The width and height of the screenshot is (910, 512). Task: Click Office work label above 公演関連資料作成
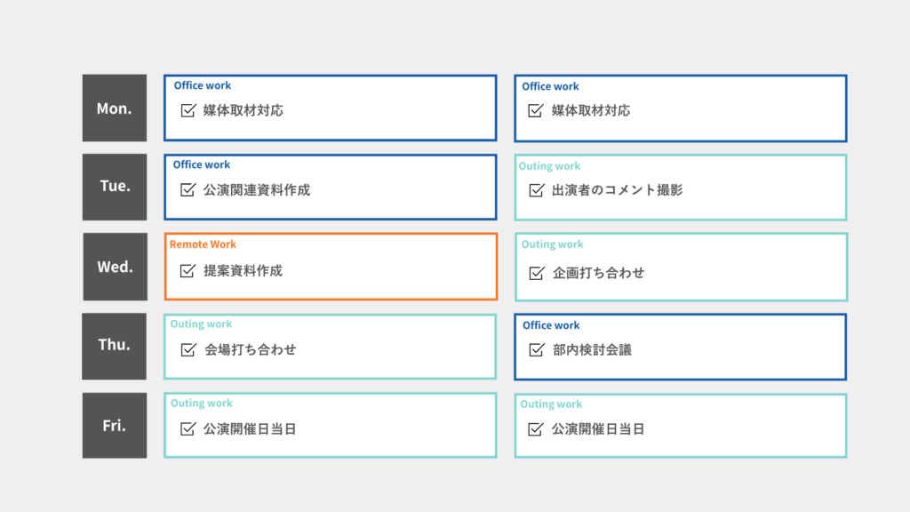coord(202,164)
